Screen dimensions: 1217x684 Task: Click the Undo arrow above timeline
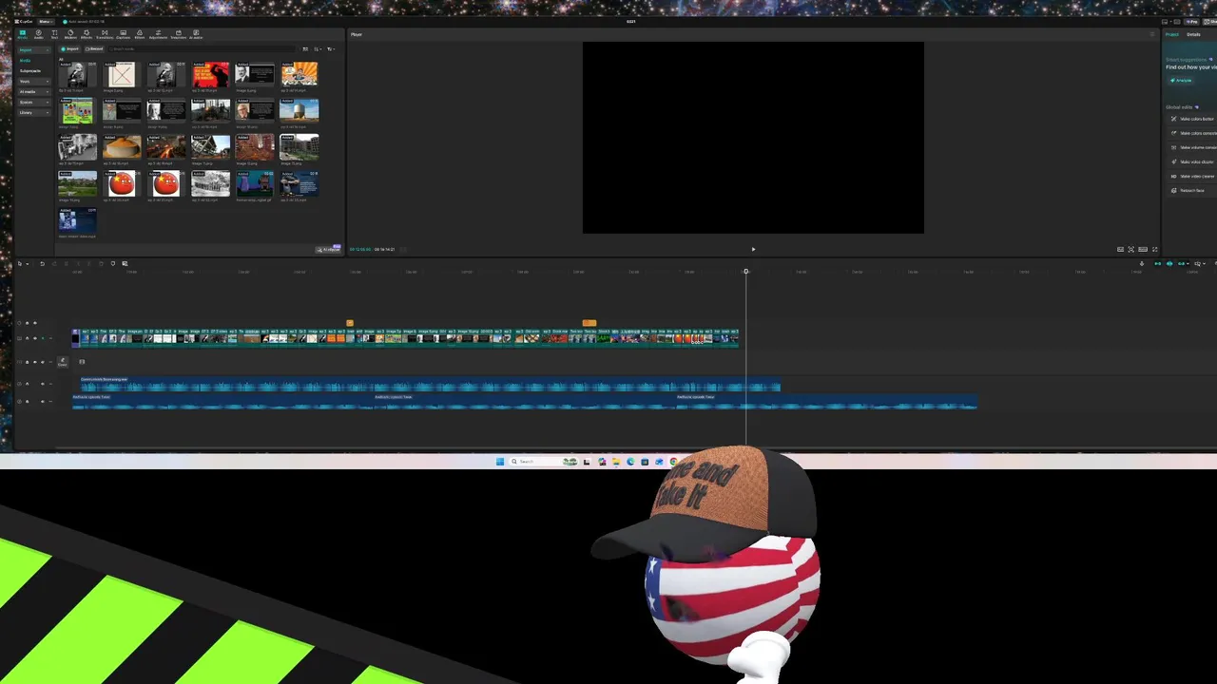tap(42, 263)
